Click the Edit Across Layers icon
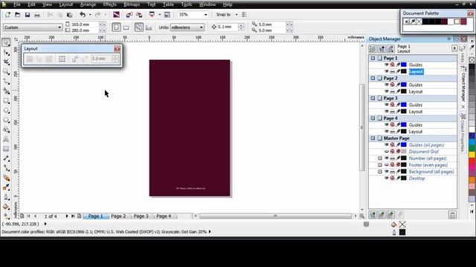Viewport: 476px width, 267px height. [382, 48]
